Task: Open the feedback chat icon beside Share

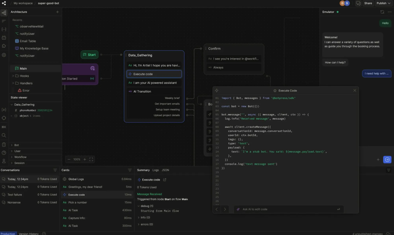Action: [357, 3]
